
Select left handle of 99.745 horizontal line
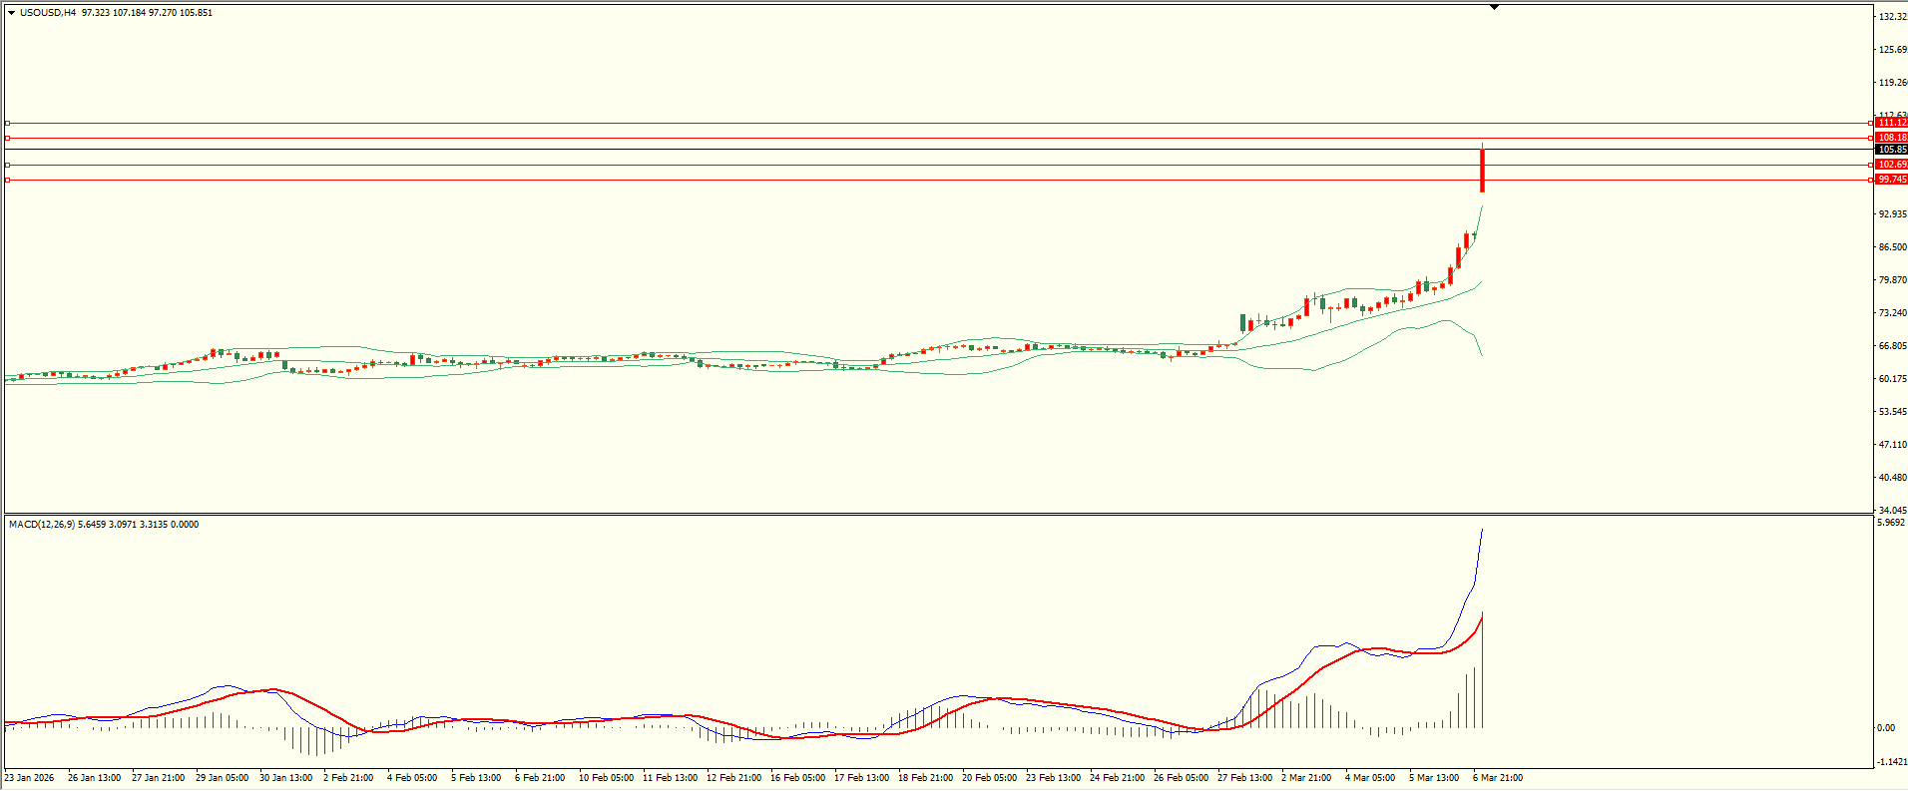pos(8,181)
